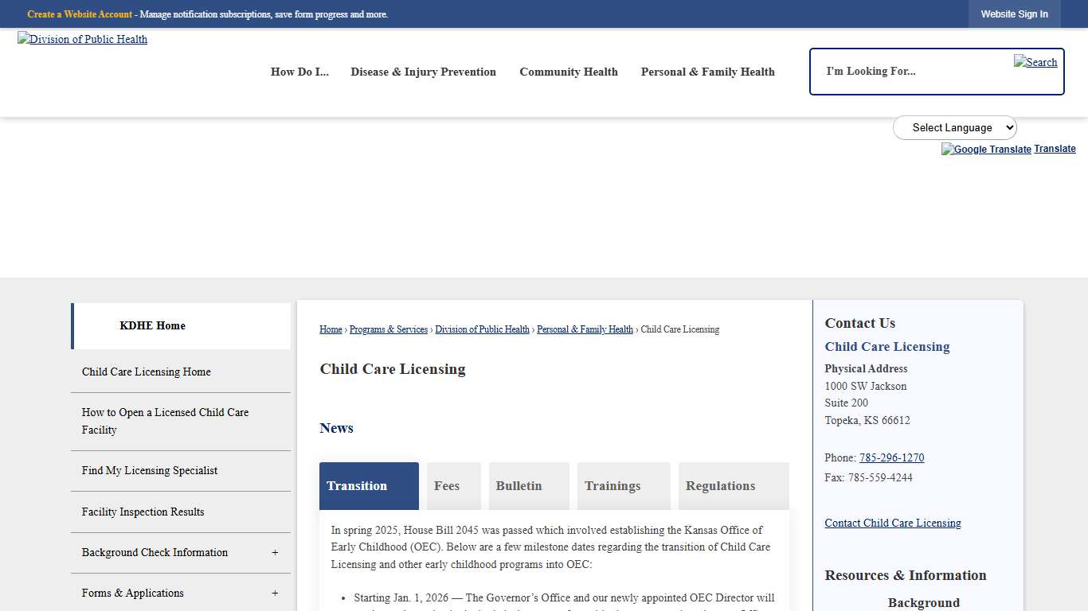Open the Select Language dropdown
The height and width of the screenshot is (611, 1088).
(x=954, y=127)
